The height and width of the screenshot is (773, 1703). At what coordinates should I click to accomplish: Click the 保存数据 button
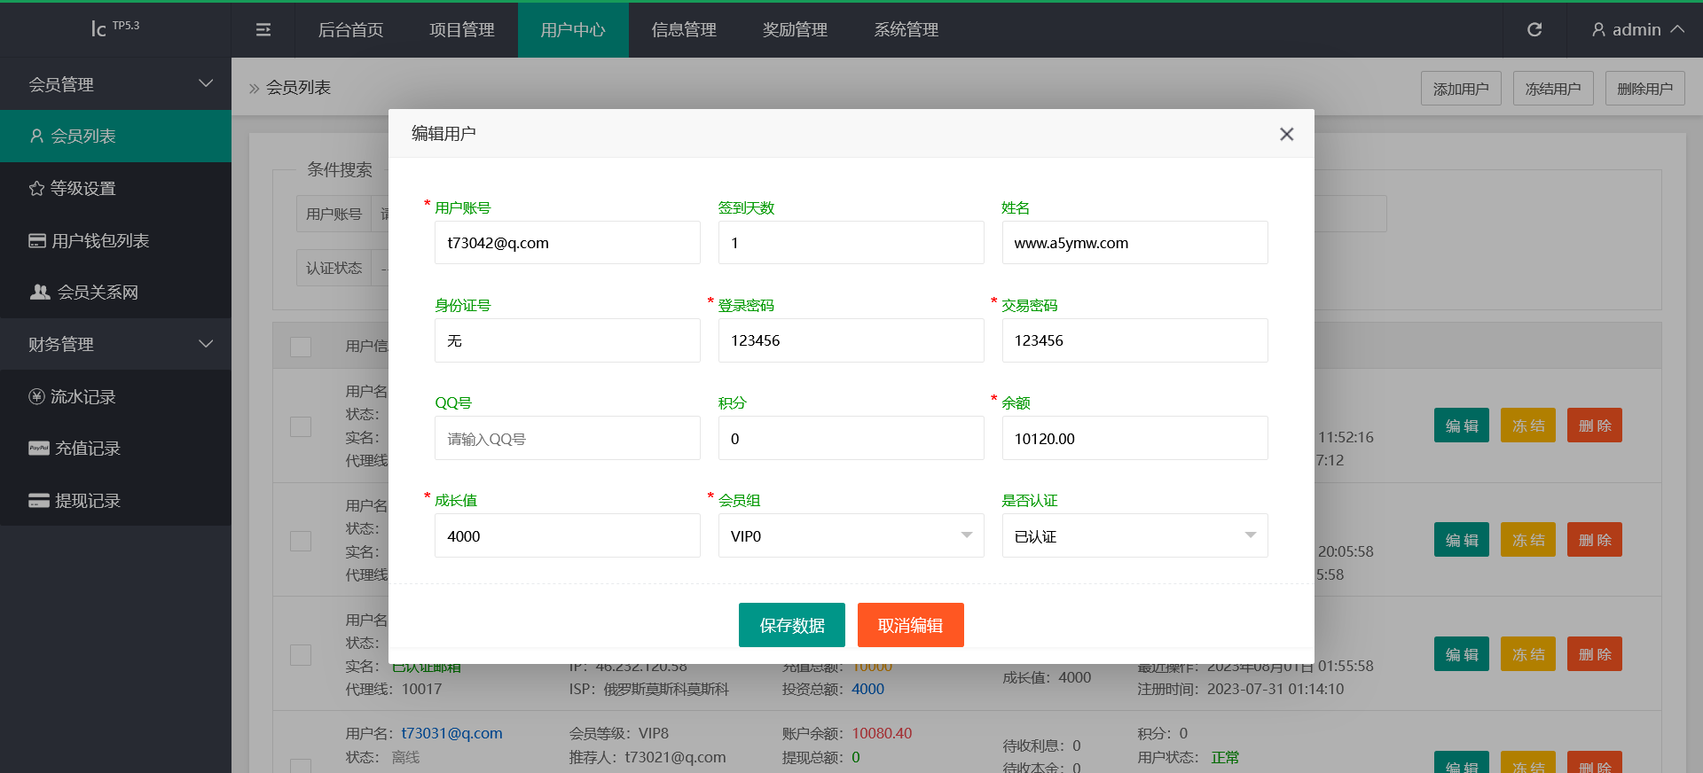(x=791, y=625)
